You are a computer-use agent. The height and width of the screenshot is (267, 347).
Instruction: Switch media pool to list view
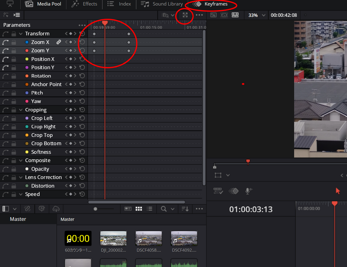pyautogui.click(x=149, y=209)
